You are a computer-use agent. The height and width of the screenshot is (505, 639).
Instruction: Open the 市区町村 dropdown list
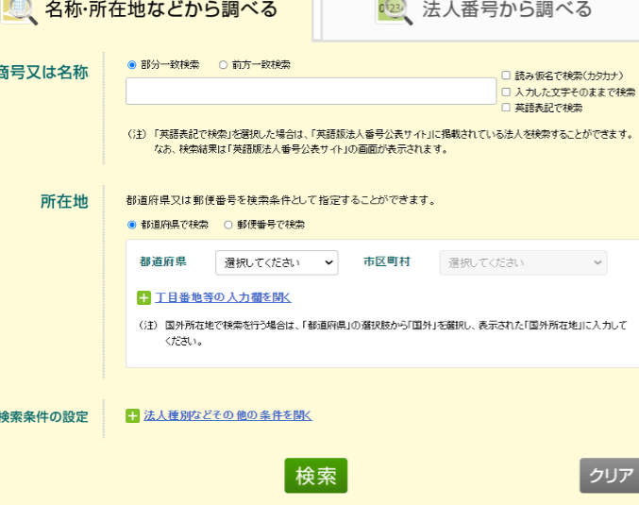523,262
